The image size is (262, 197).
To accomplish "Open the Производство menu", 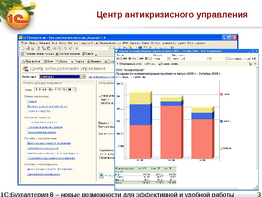I will click(x=108, y=43).
